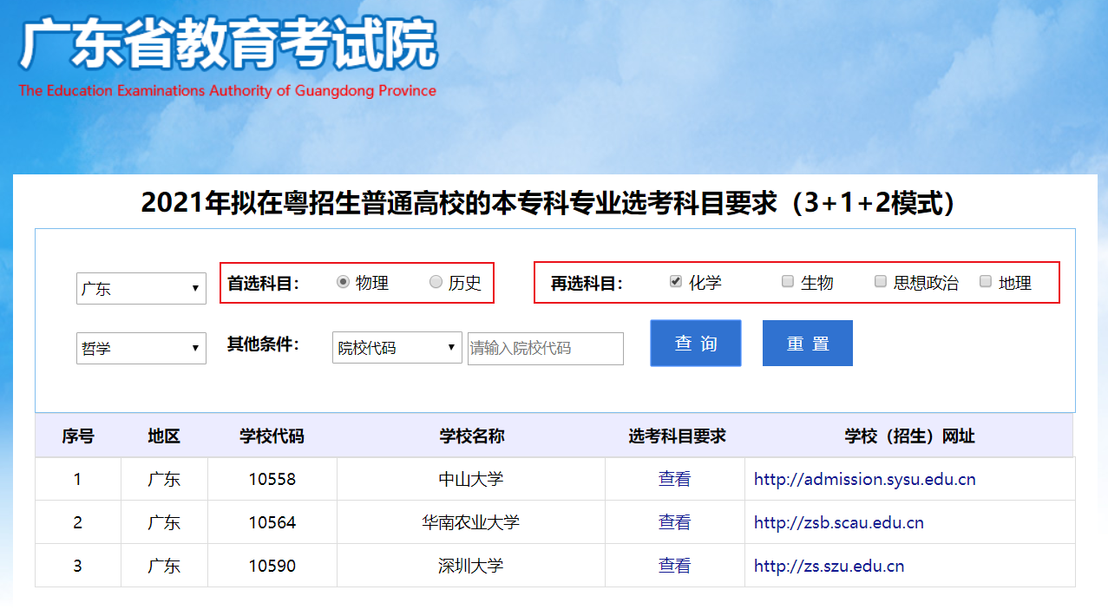Click 查看 for 深圳大学
Image resolution: width=1108 pixels, height=616 pixels.
click(674, 566)
